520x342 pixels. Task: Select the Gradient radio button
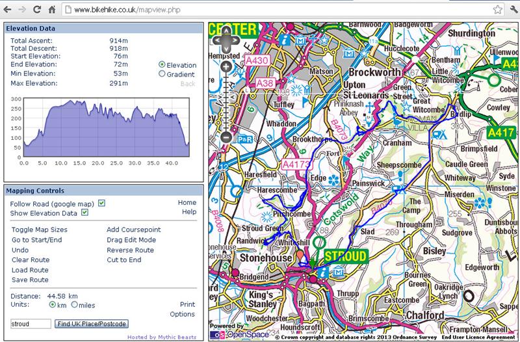162,74
